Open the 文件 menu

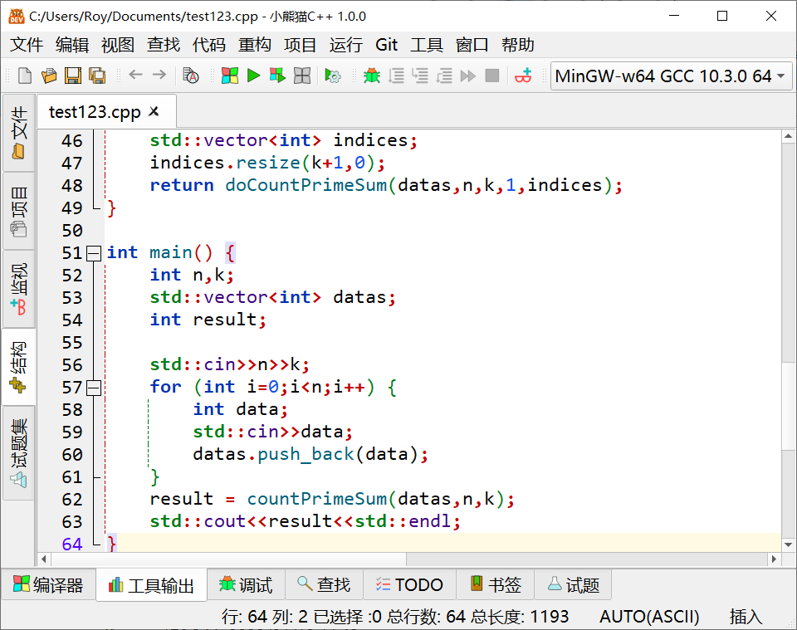click(x=27, y=45)
